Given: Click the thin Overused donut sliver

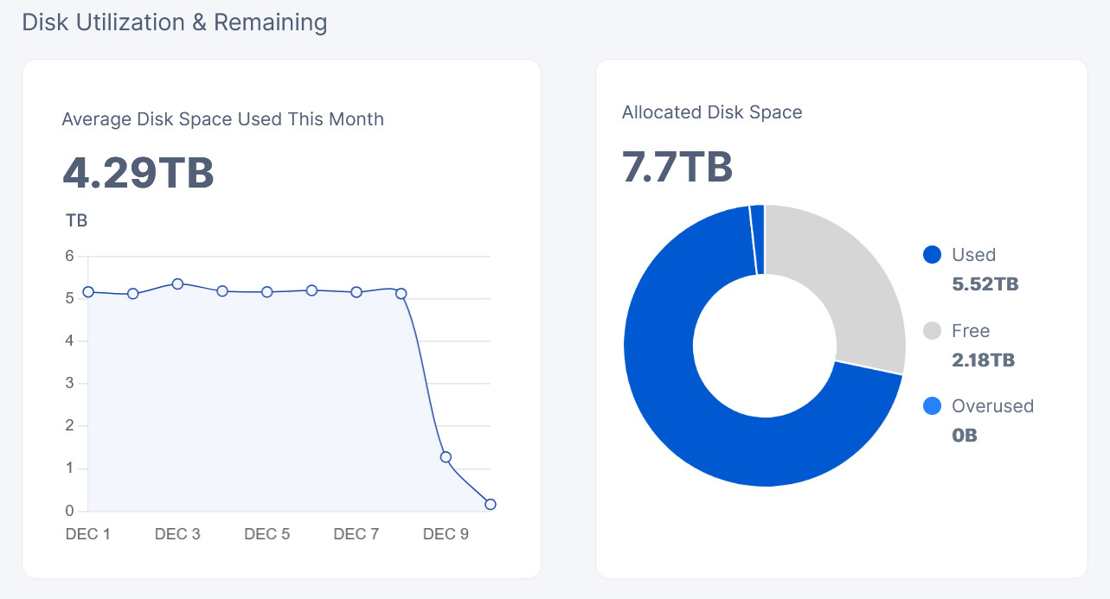Looking at the screenshot, I should pos(758,239).
